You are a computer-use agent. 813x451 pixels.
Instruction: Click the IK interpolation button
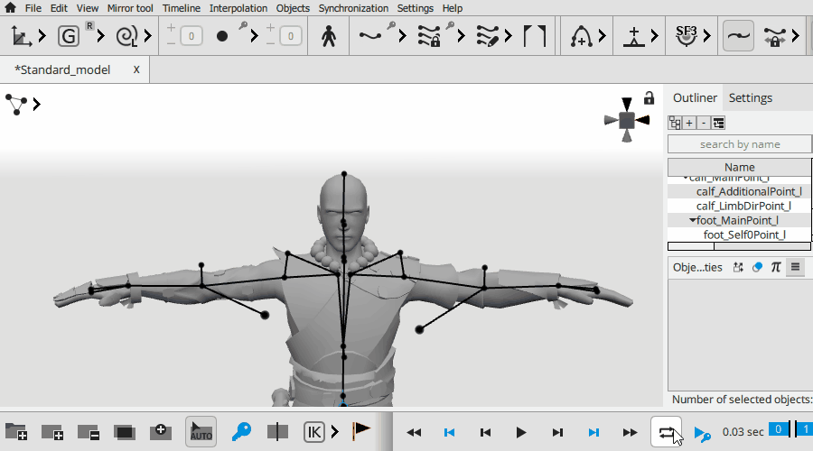[313, 432]
